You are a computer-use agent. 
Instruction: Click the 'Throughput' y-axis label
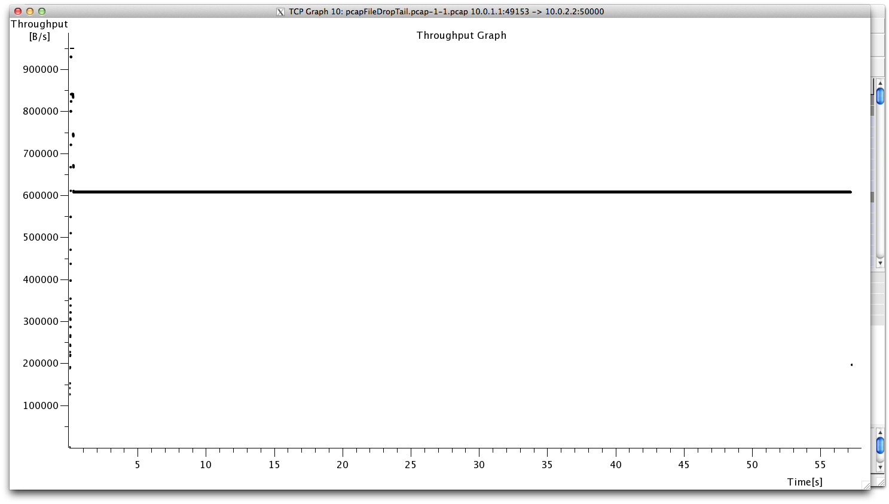pyautogui.click(x=39, y=24)
